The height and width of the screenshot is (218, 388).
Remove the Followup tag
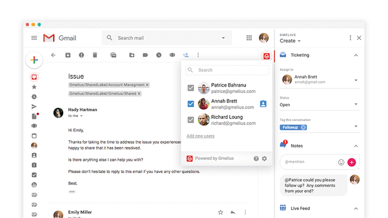point(303,127)
